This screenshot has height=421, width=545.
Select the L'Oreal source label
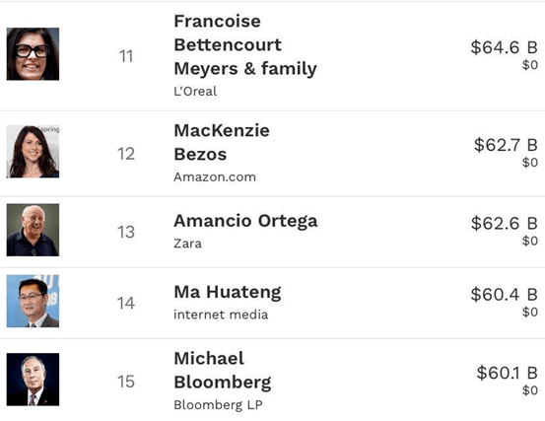pyautogui.click(x=195, y=92)
